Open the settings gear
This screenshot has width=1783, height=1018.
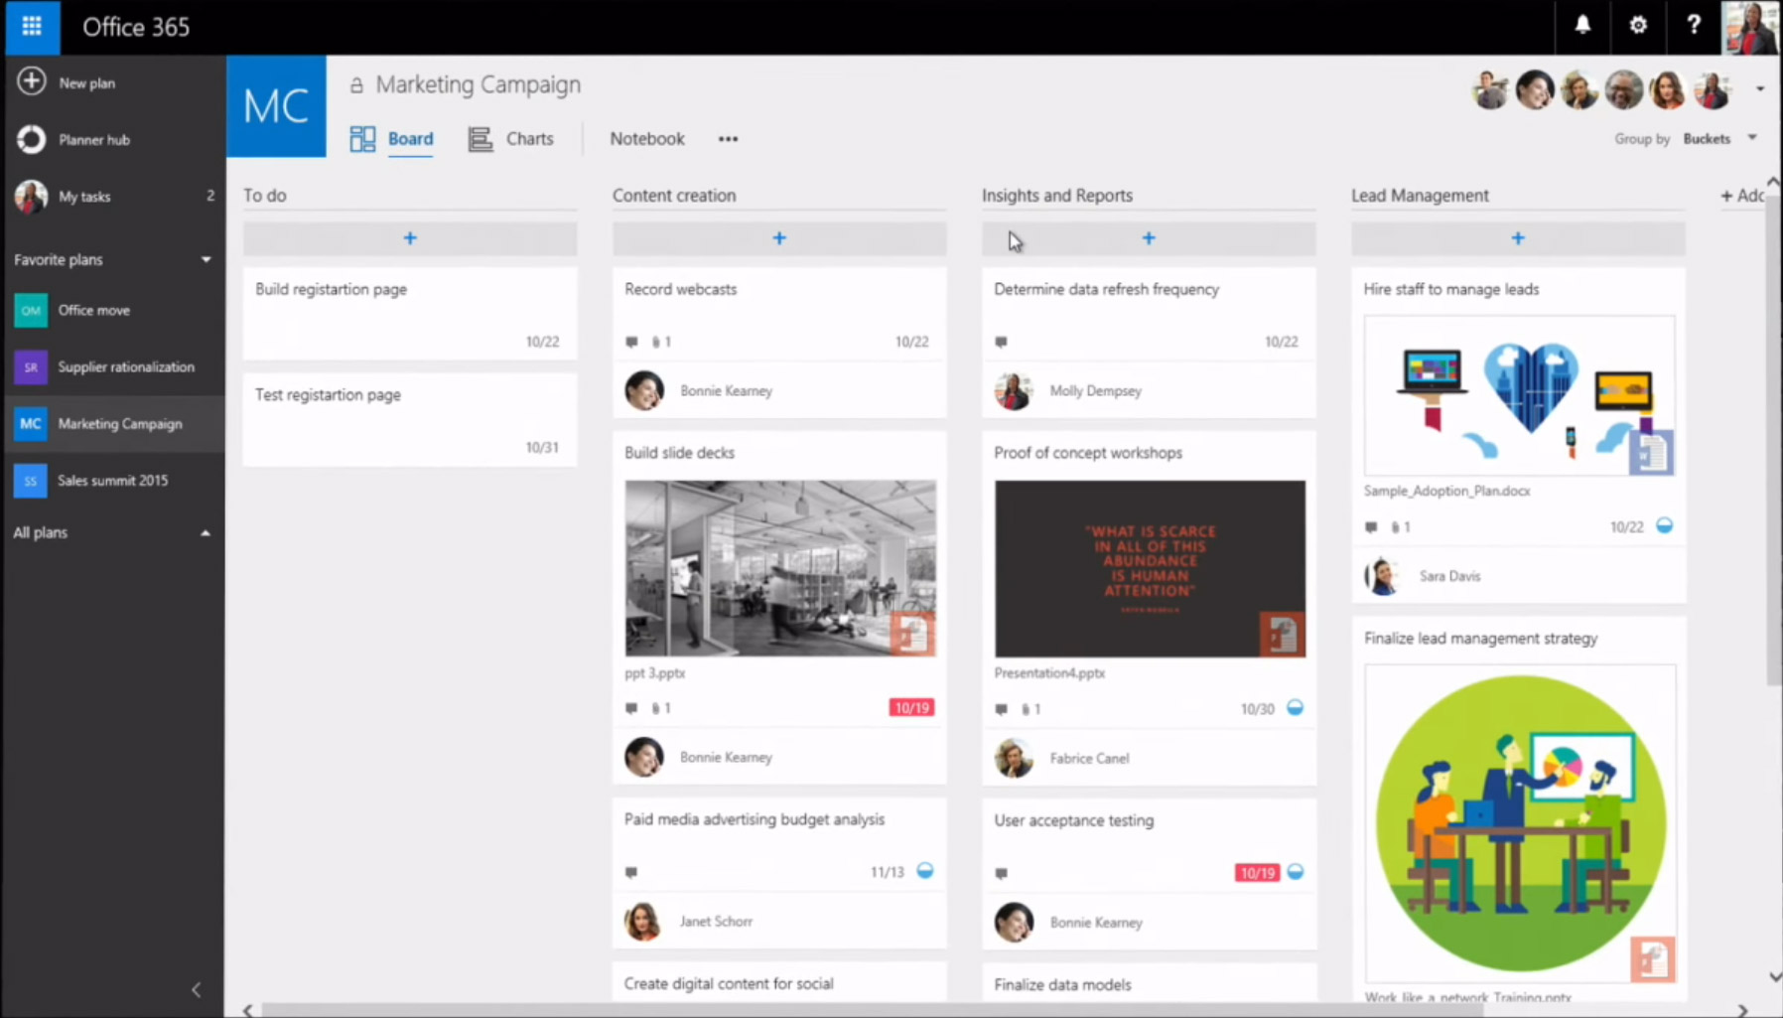click(x=1638, y=26)
